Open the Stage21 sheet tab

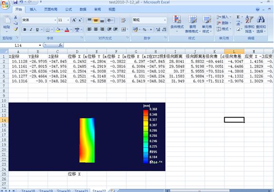click(x=81, y=191)
